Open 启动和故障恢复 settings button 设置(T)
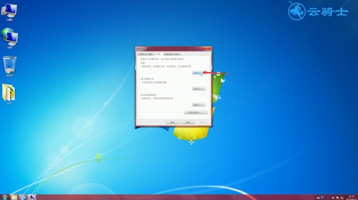Image resolution: width=358 pixels, height=200 pixels. point(199,105)
